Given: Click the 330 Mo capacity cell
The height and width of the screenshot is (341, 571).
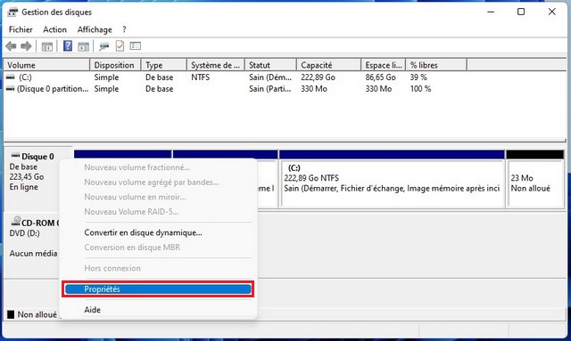Looking at the screenshot, I should [314, 89].
